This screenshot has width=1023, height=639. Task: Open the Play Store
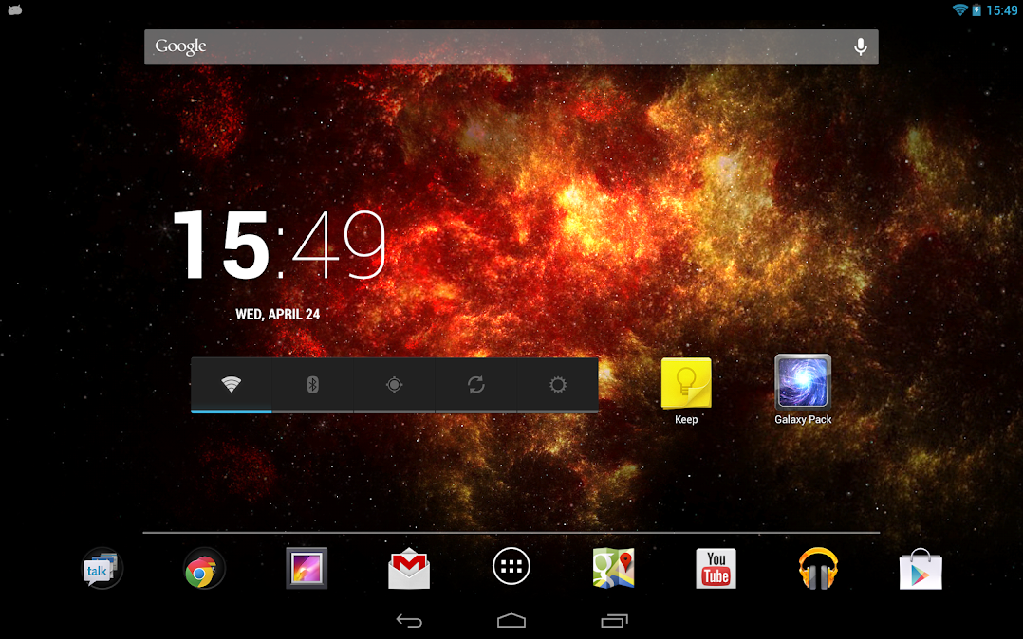tap(921, 569)
